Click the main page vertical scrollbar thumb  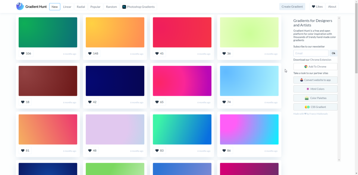[x=357, y=38]
